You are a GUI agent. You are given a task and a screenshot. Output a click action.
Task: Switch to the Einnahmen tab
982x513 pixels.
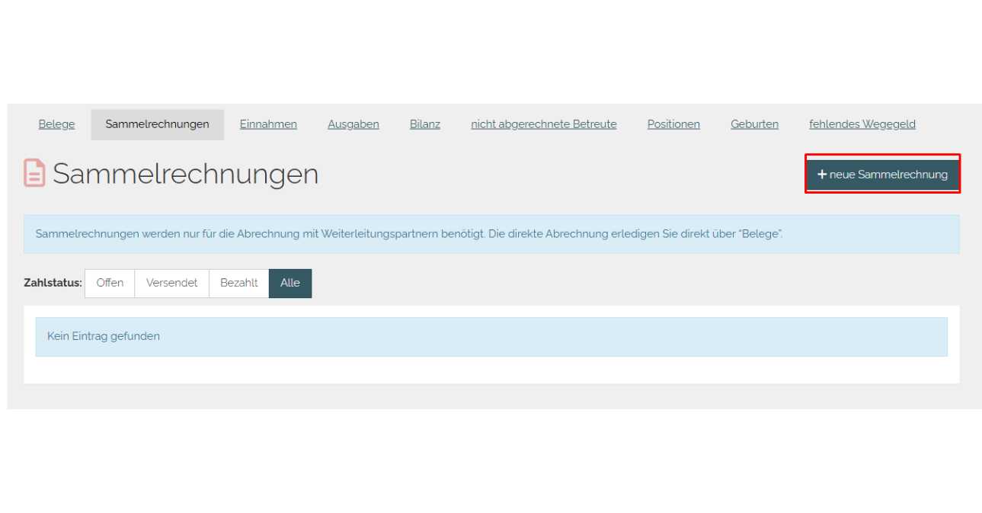pyautogui.click(x=268, y=124)
